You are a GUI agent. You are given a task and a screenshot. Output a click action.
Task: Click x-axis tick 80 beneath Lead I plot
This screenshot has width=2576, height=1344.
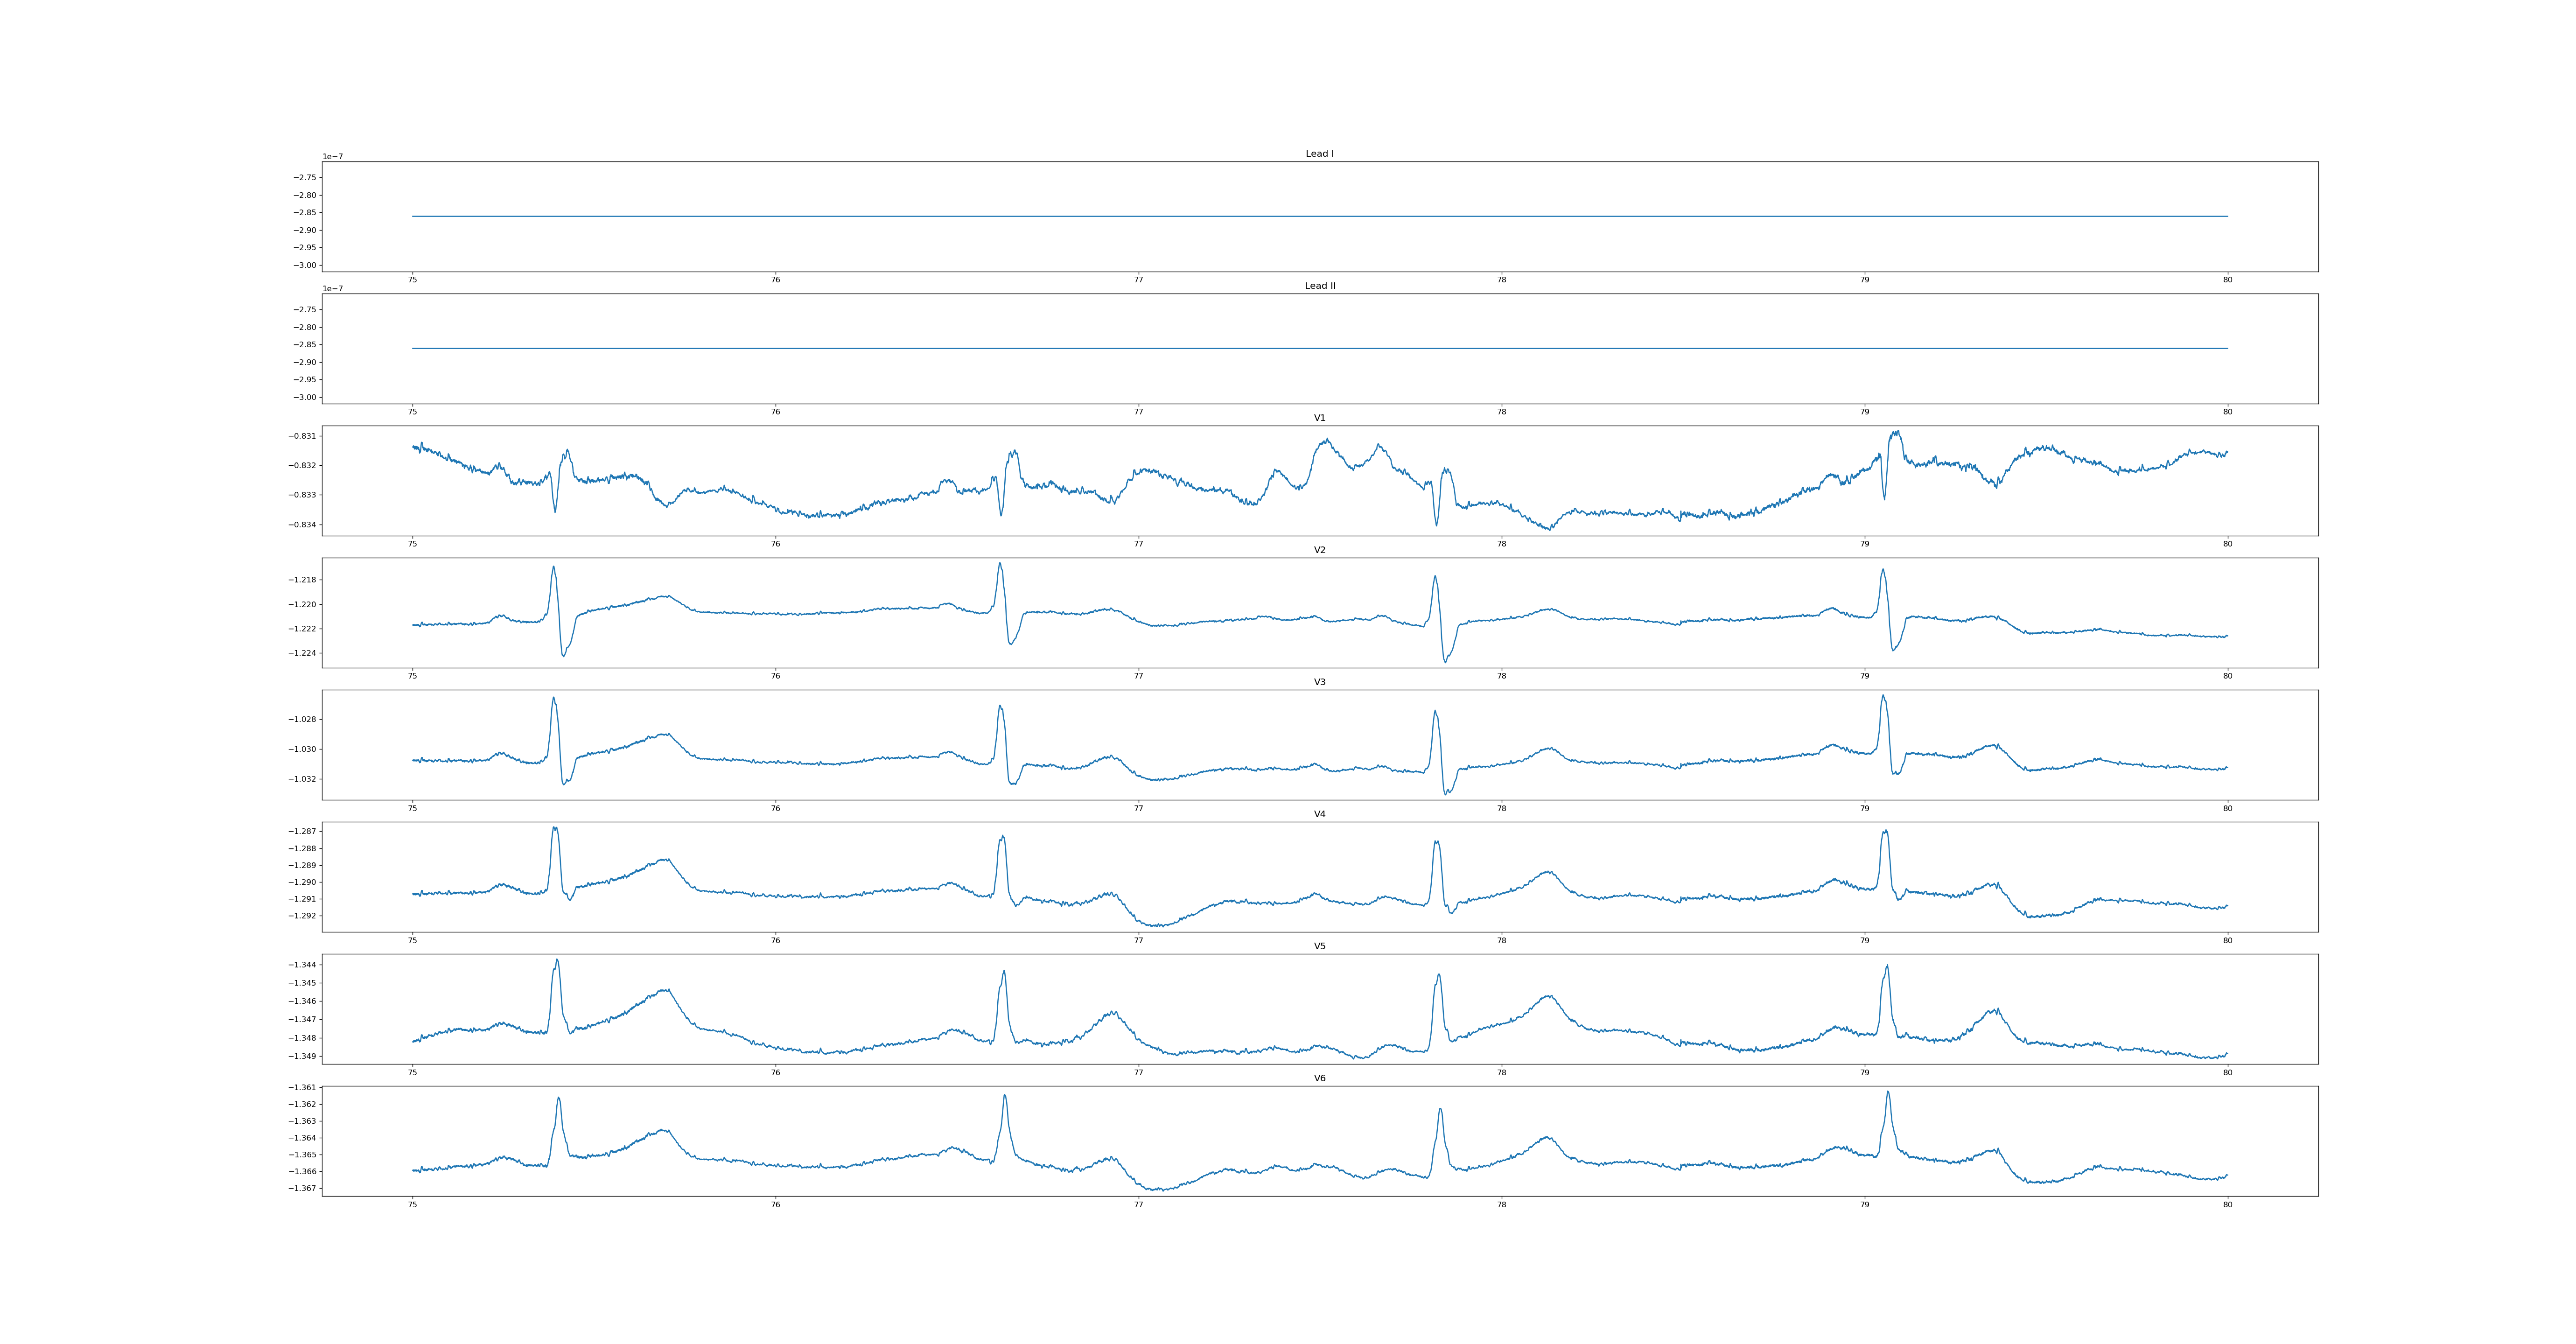pos(2227,280)
